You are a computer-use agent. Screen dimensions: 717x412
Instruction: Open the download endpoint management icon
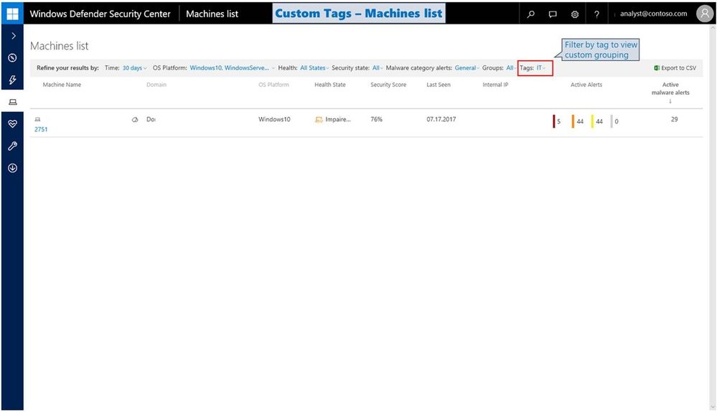click(12, 168)
